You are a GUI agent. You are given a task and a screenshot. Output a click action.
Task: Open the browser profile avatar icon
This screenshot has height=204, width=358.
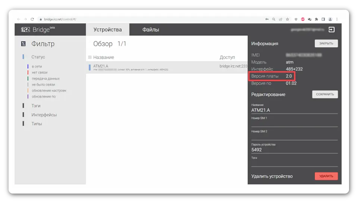330,19
